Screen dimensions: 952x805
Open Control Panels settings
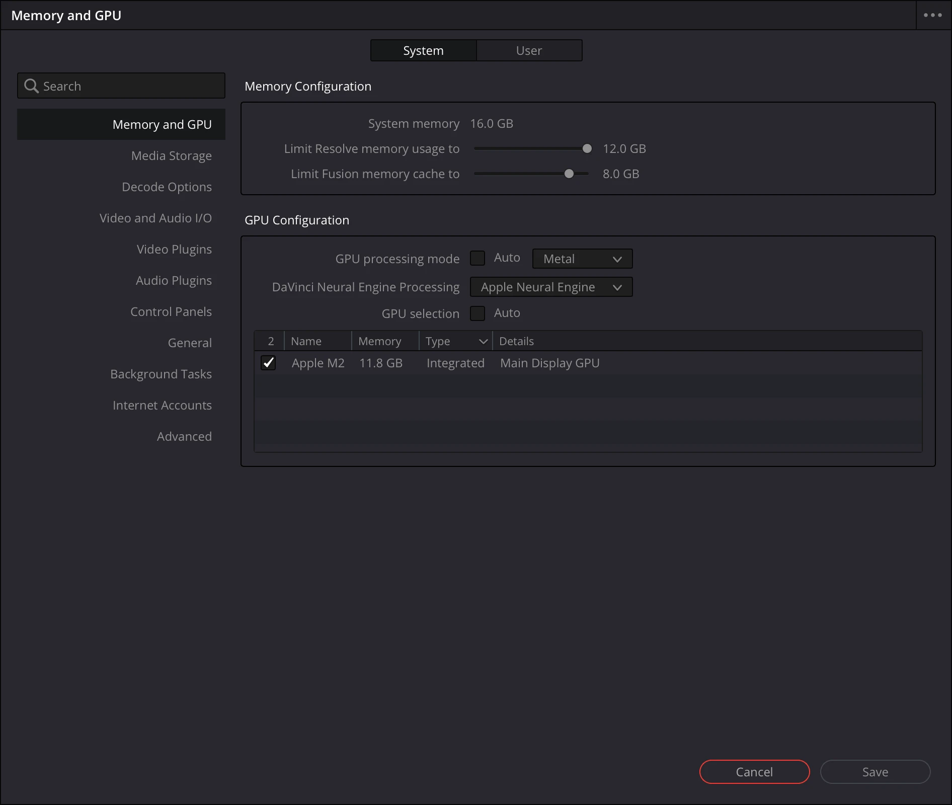[x=171, y=311]
